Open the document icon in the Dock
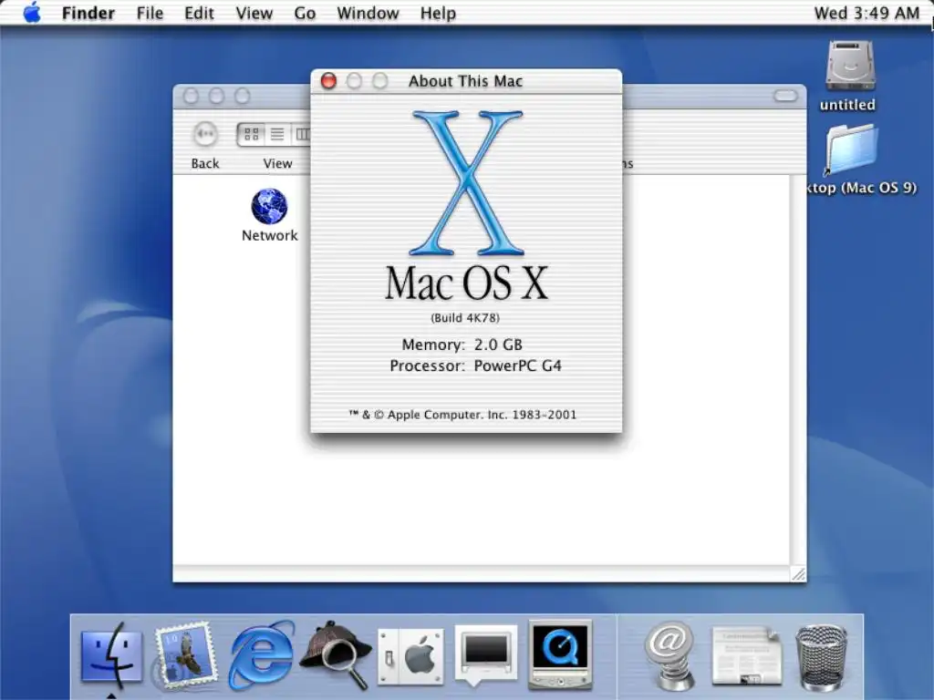Viewport: 934px width, 700px height. (x=746, y=655)
